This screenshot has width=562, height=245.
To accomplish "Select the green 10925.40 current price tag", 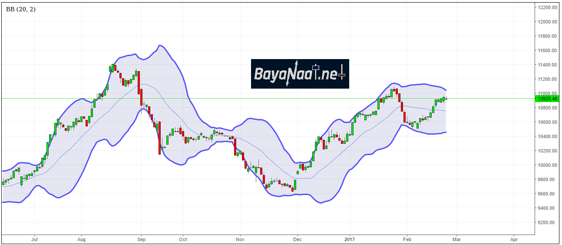I will click(547, 99).
